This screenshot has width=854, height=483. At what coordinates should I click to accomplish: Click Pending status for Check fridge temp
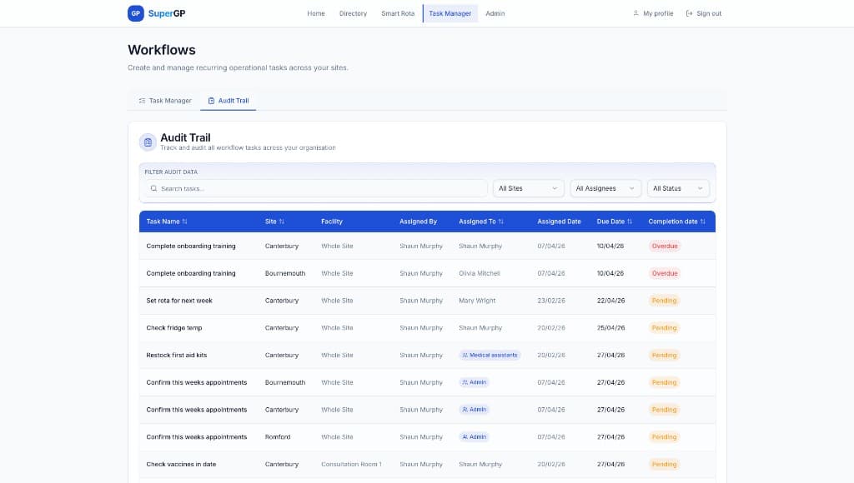pyautogui.click(x=664, y=328)
